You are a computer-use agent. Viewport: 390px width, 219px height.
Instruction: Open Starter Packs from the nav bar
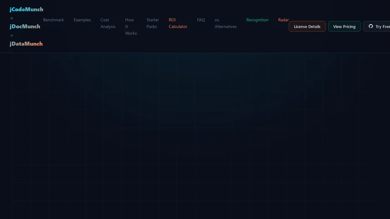pos(153,23)
